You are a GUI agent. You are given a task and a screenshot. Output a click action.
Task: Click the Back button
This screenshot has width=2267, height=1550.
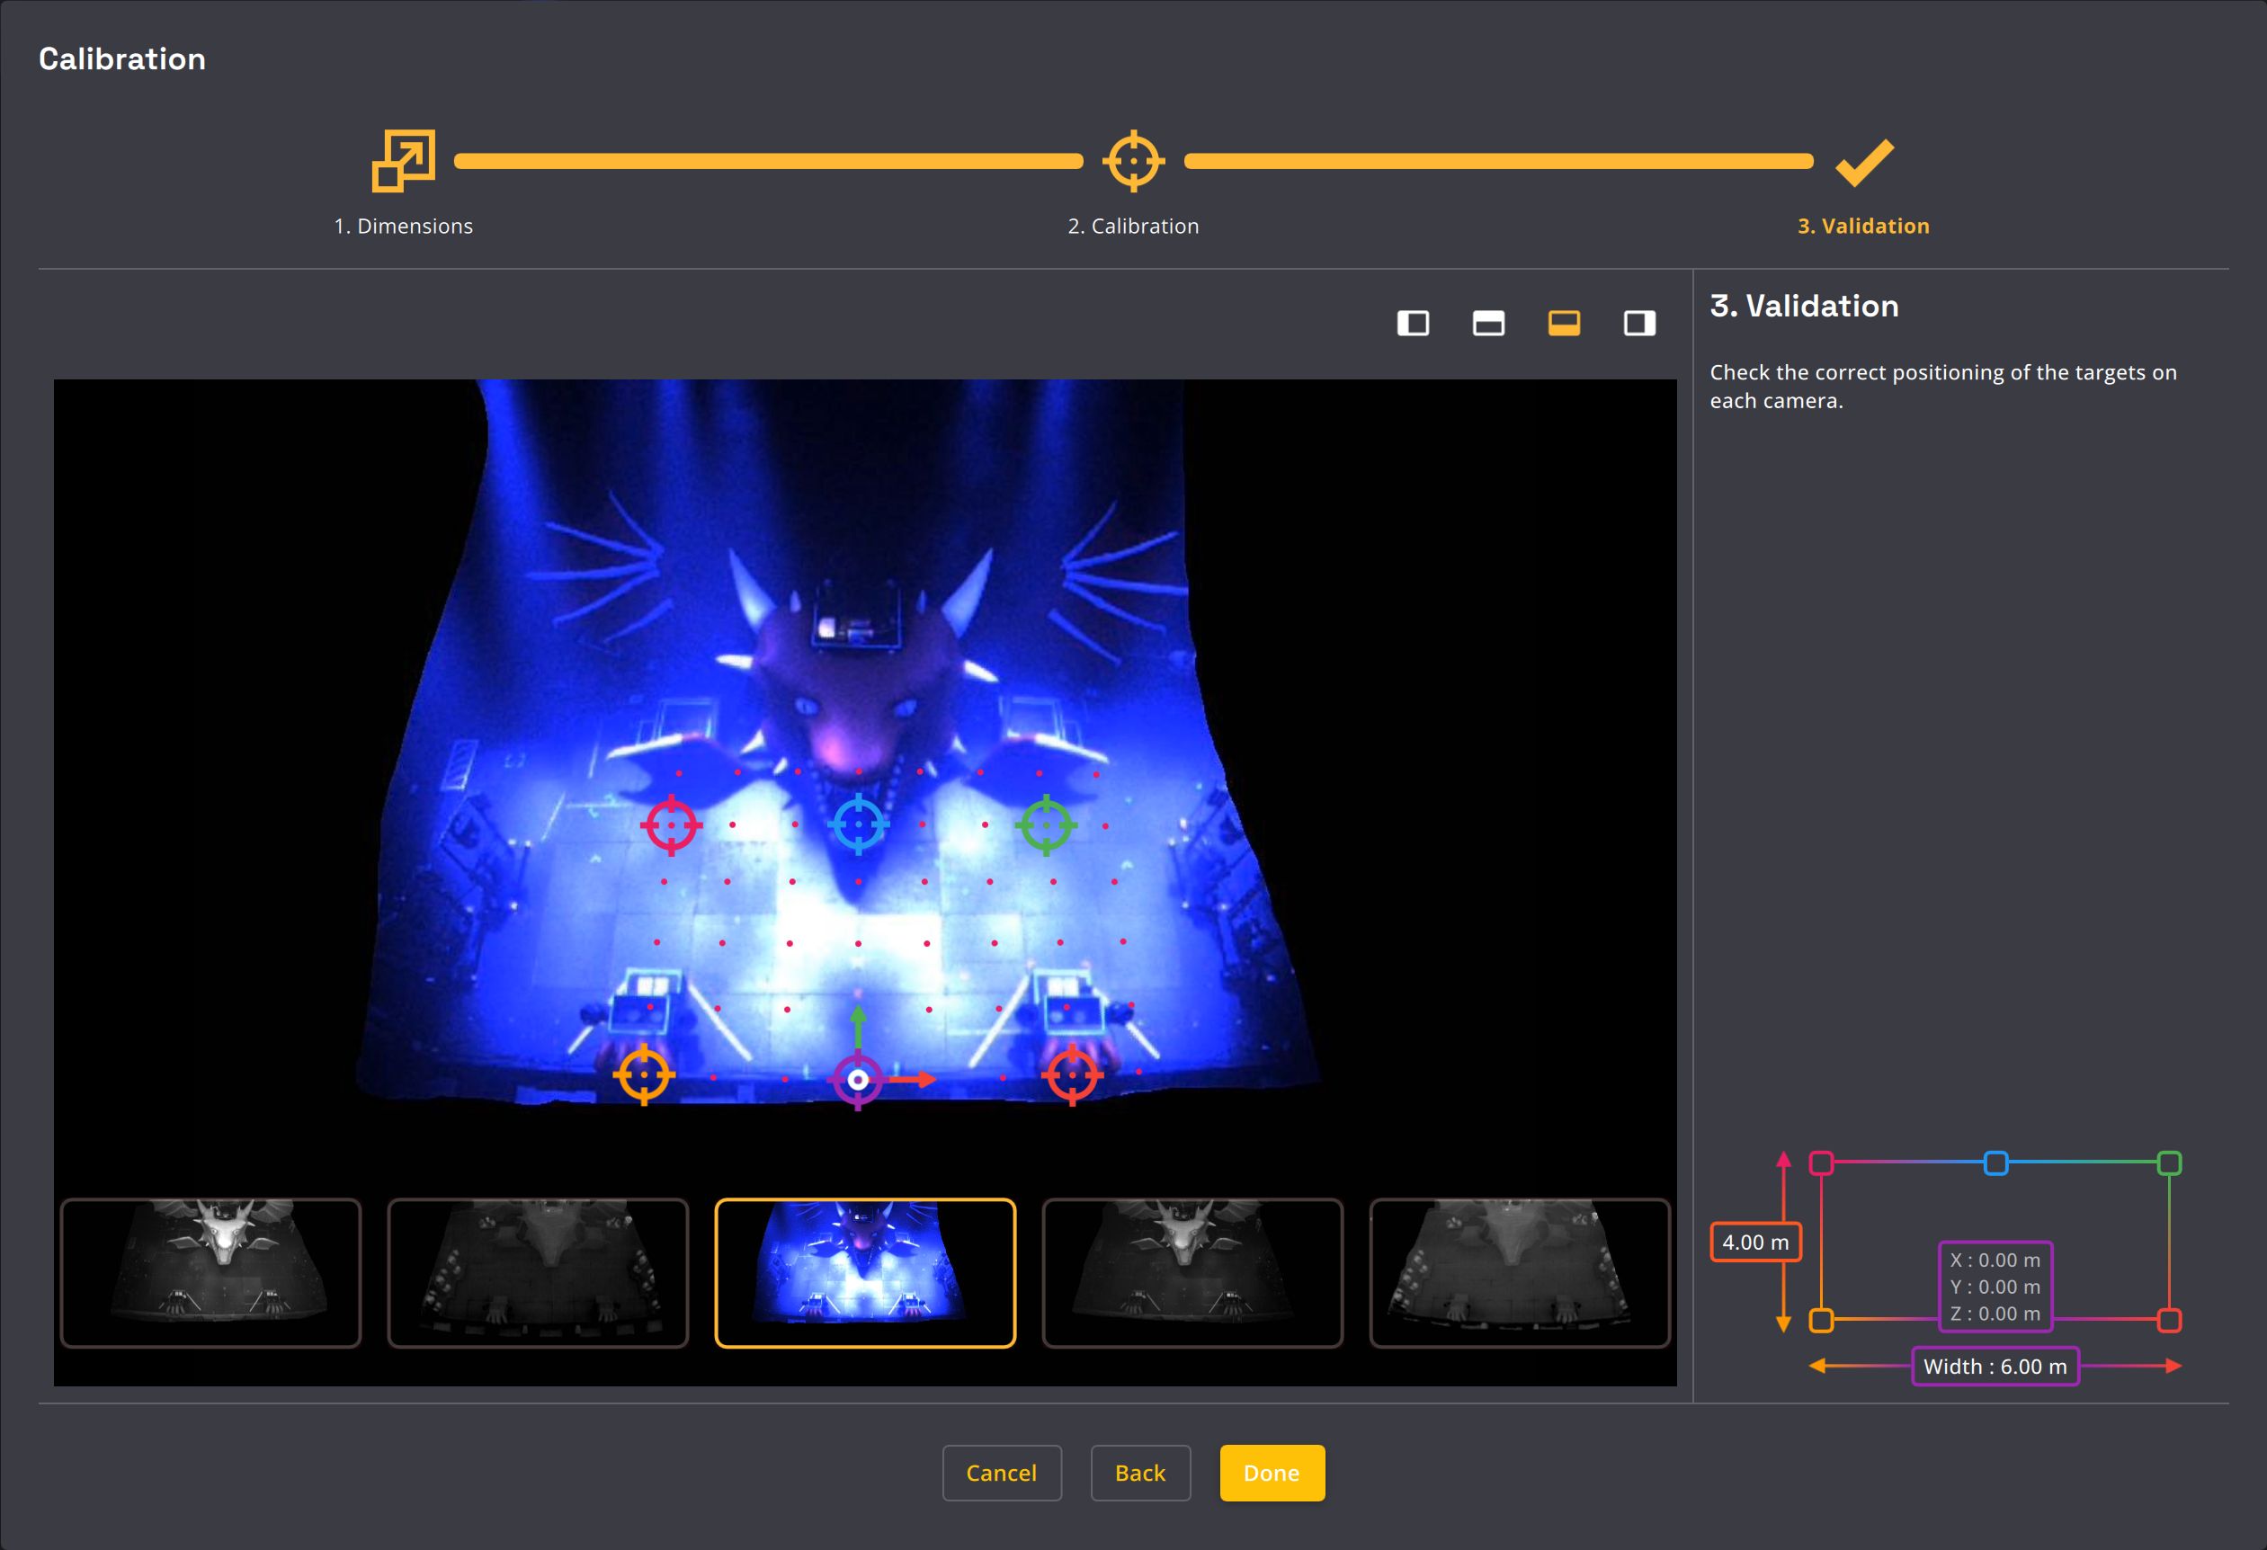click(x=1139, y=1472)
